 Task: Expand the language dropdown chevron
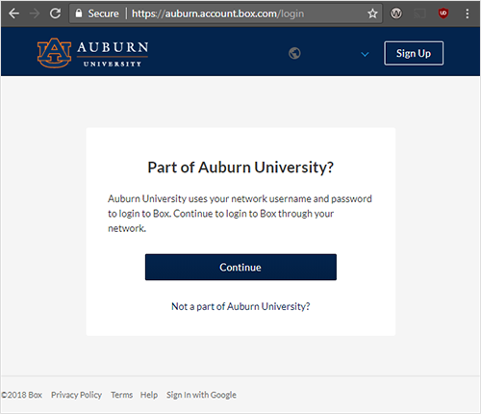pos(365,54)
